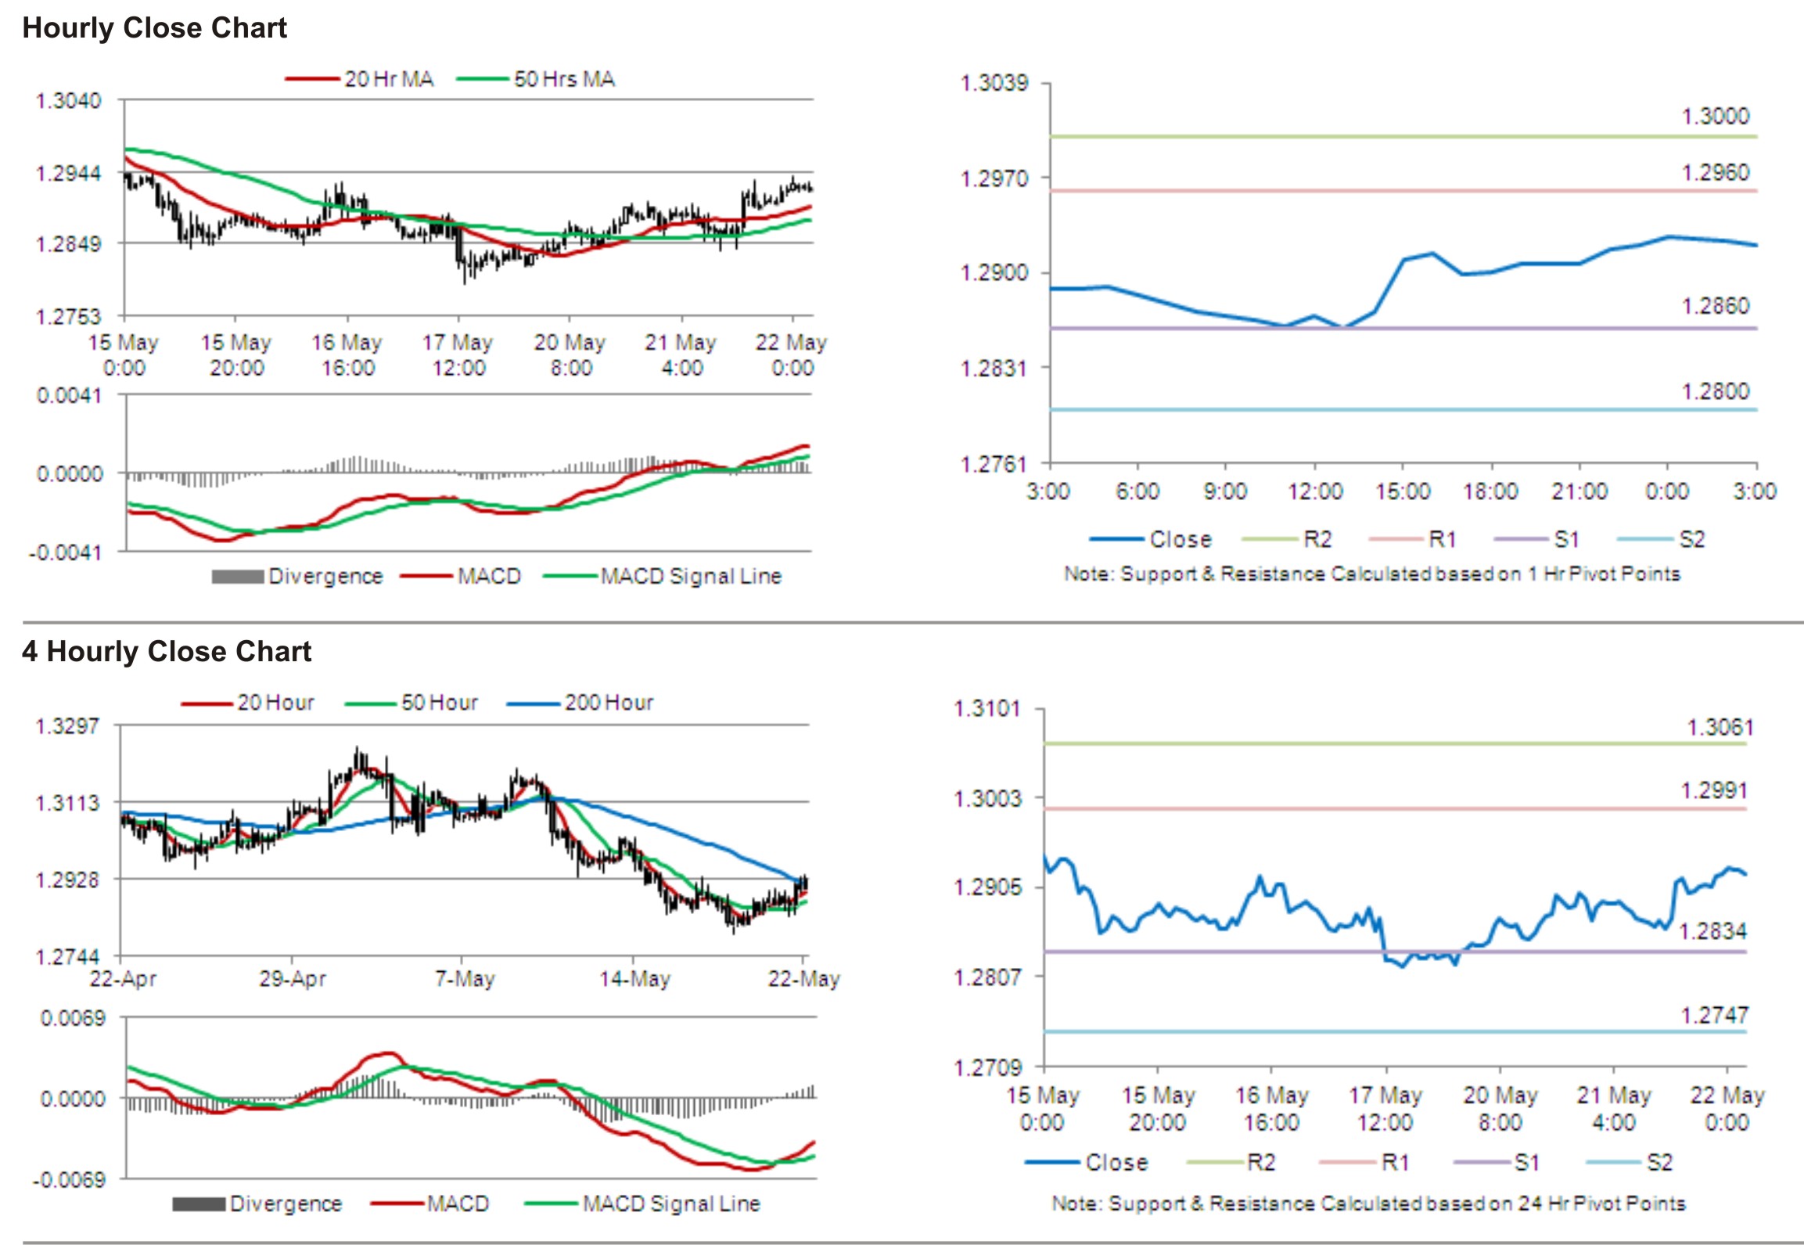The width and height of the screenshot is (1804, 1245).
Task: Click the 1.2831 y-axis value
Action: pos(994,368)
